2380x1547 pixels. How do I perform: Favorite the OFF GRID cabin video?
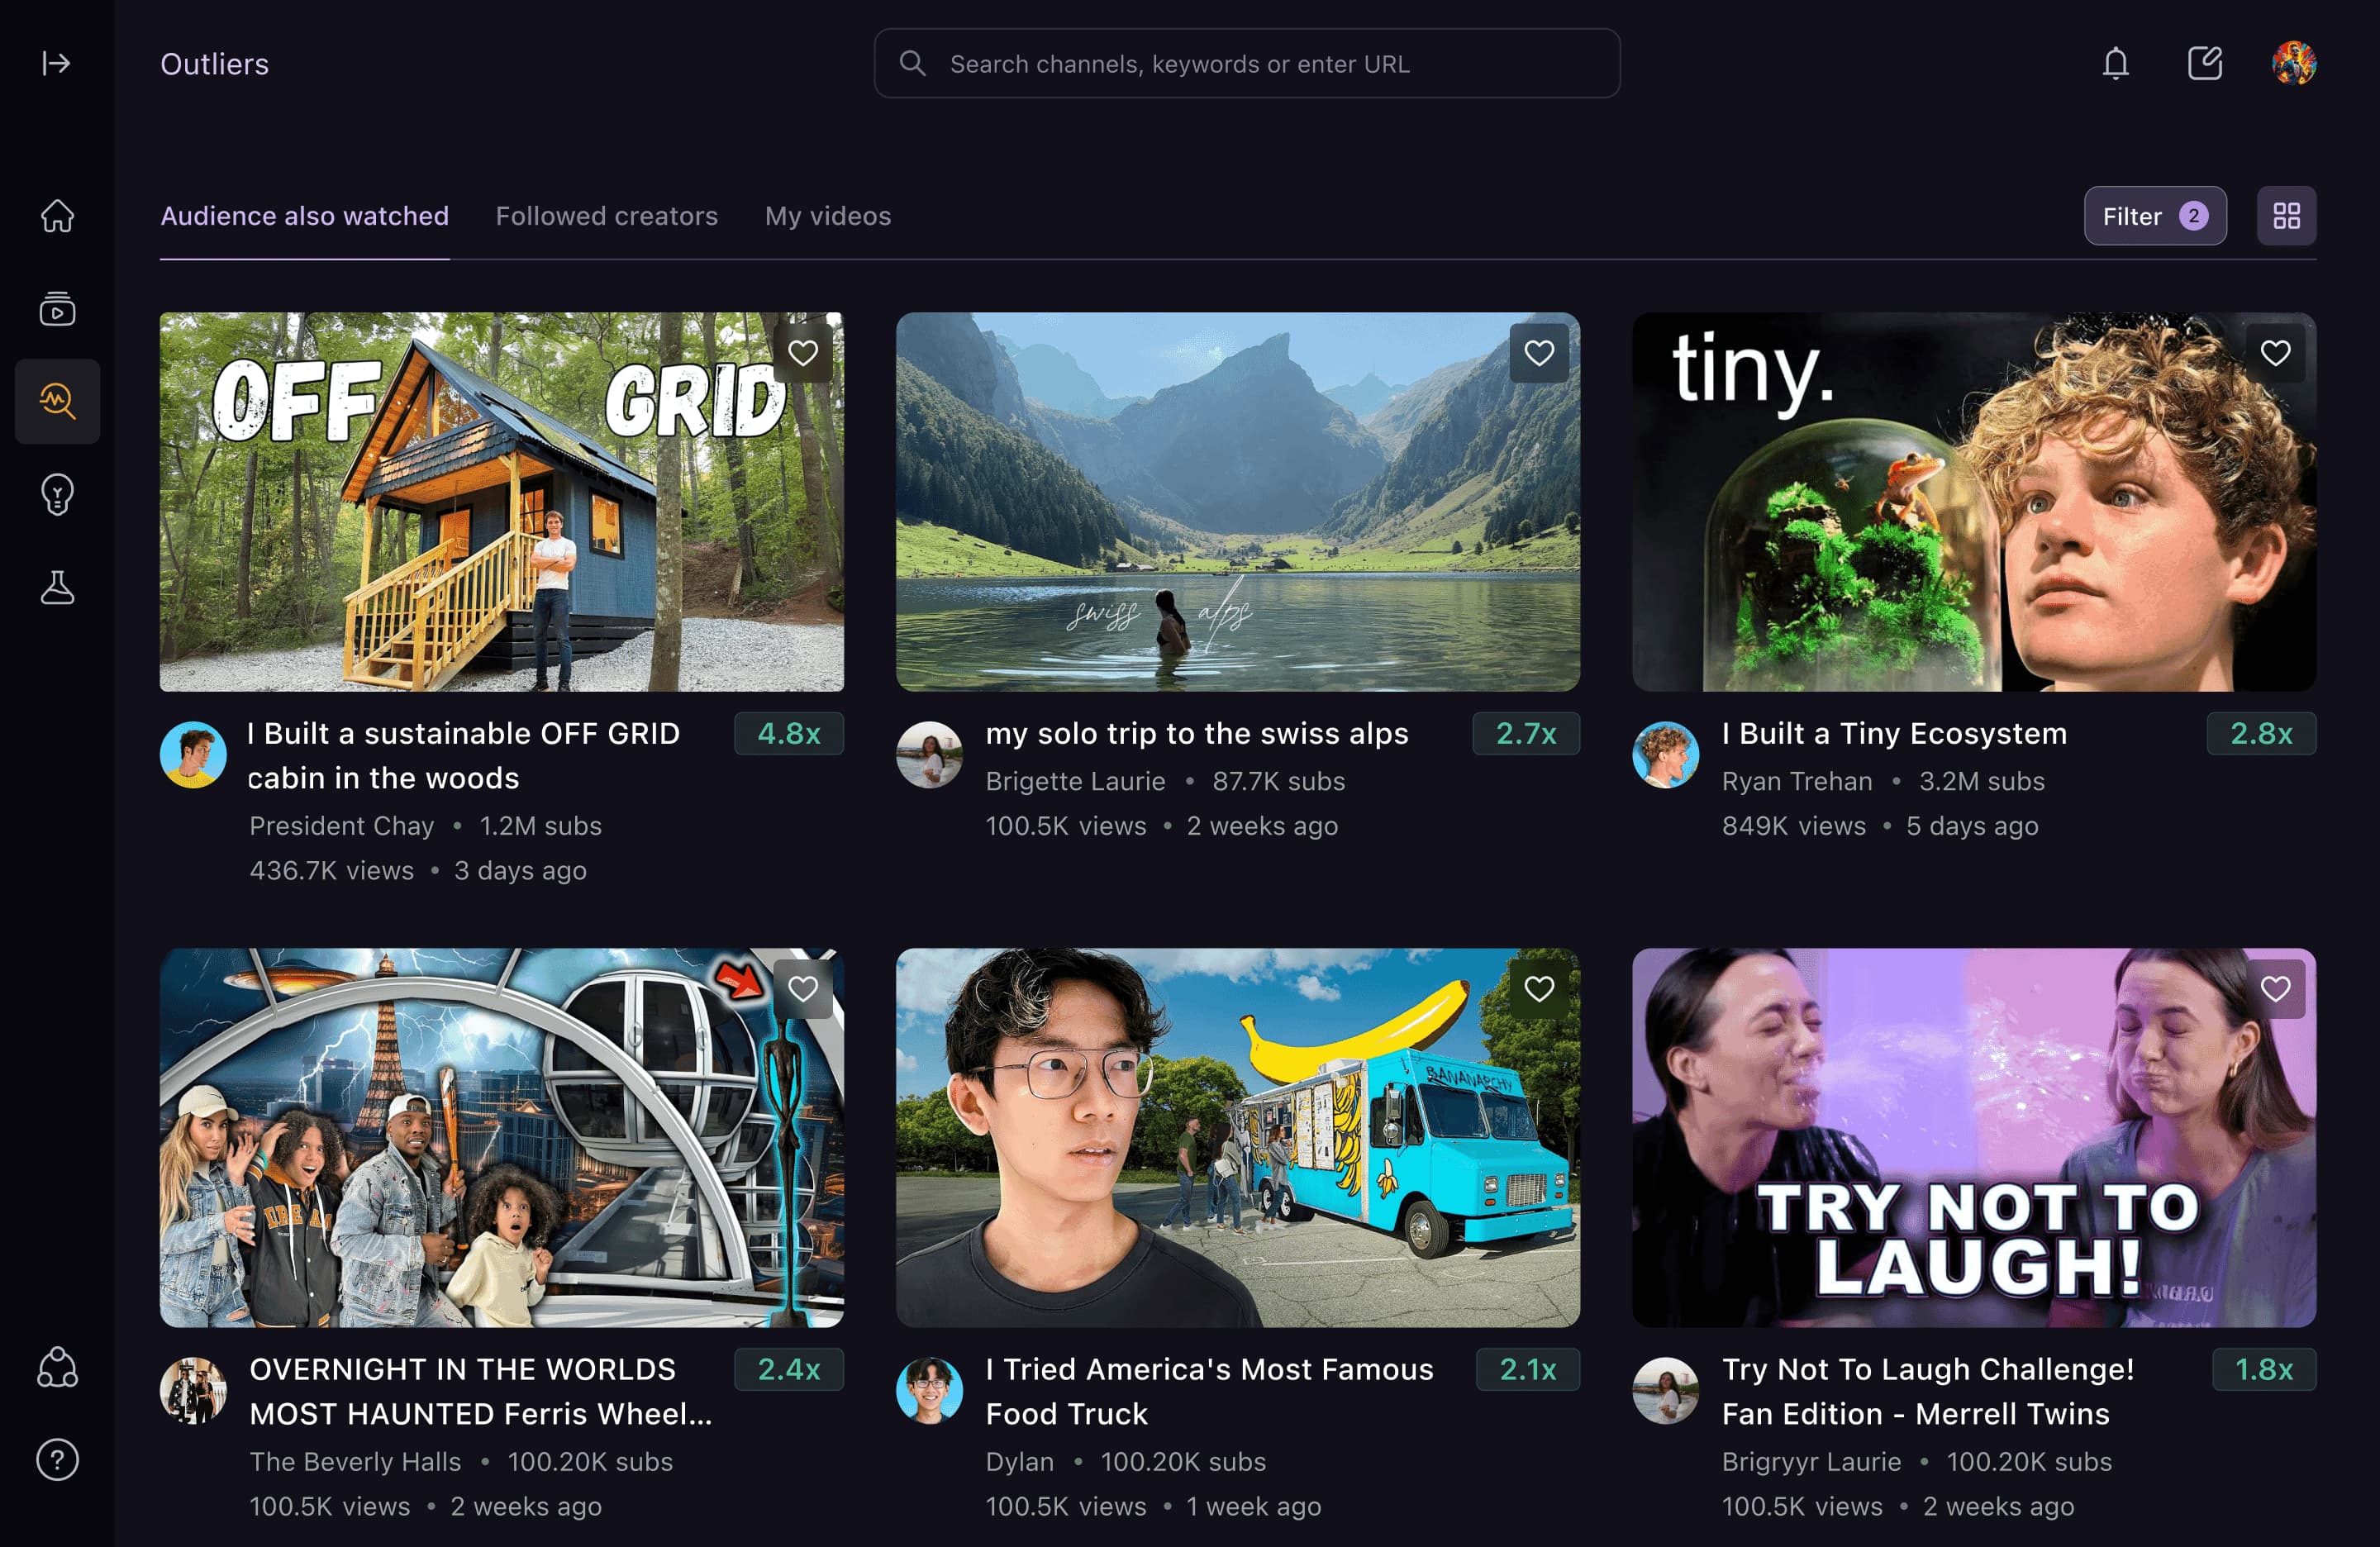803,353
